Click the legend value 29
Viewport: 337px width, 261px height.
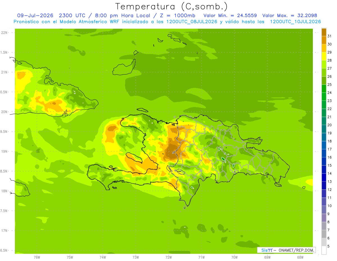click(x=330, y=52)
